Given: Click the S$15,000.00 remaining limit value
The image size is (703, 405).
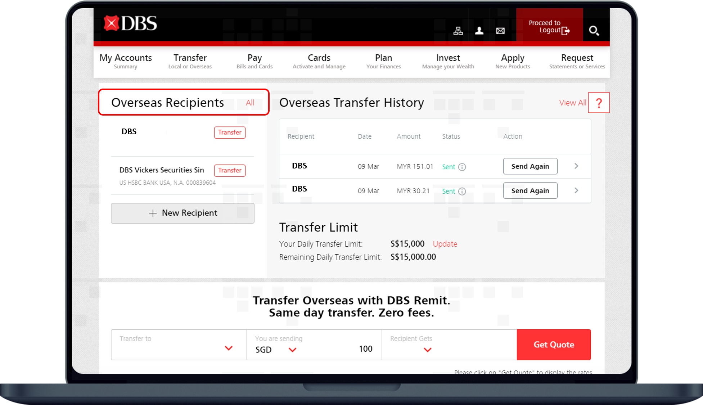Looking at the screenshot, I should pos(413,257).
